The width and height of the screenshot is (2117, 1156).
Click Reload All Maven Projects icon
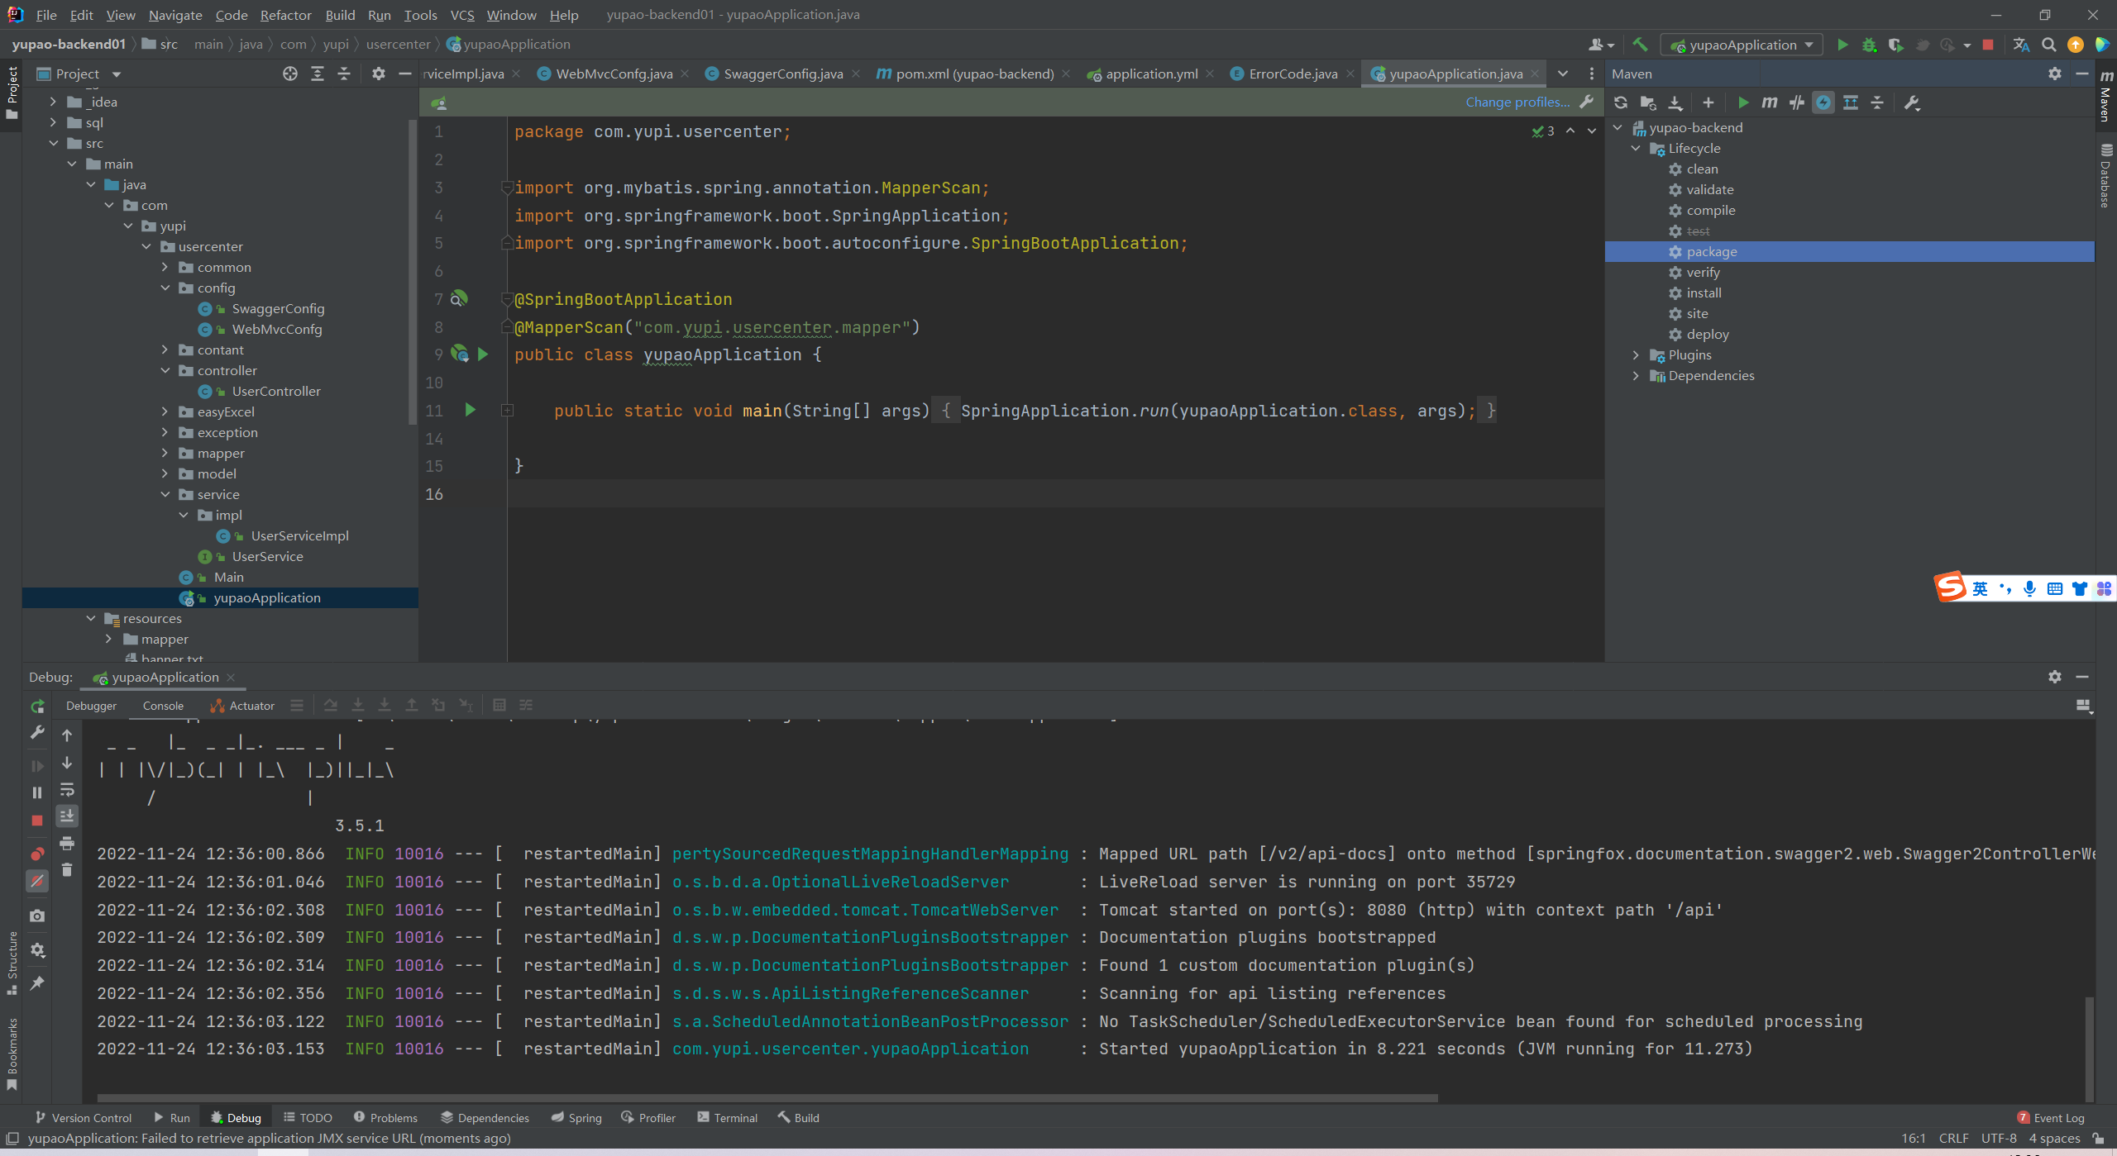click(x=1621, y=102)
